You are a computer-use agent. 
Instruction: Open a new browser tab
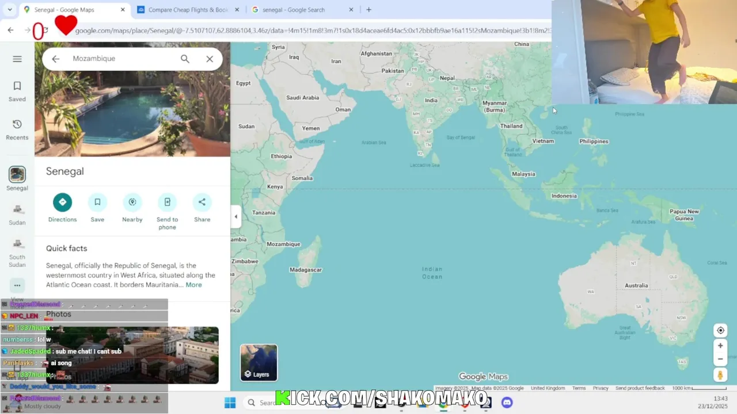click(x=368, y=10)
